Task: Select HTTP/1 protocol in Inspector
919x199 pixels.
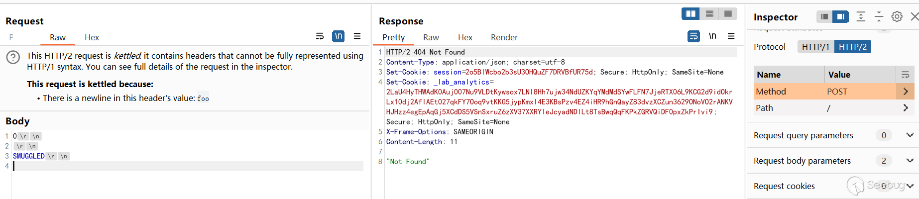Action: (815, 47)
